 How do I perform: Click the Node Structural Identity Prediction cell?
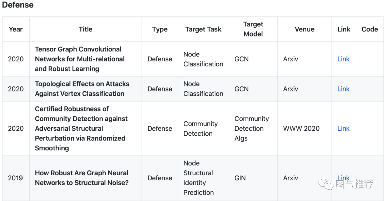coord(198,178)
